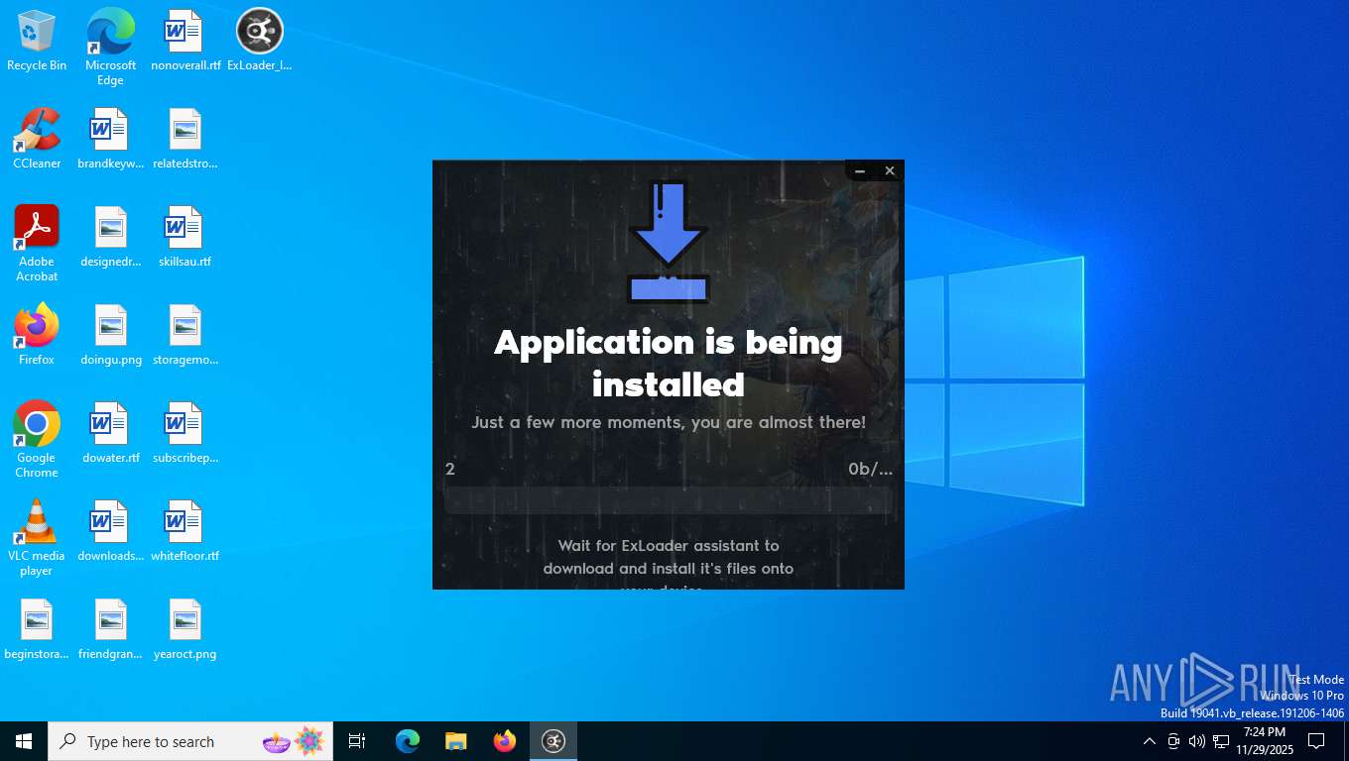Click the progress counter value '2'
This screenshot has width=1349, height=761.
(450, 469)
